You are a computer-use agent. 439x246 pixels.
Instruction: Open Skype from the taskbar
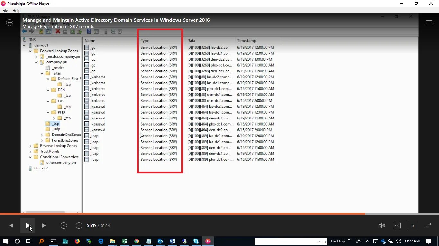point(196,241)
